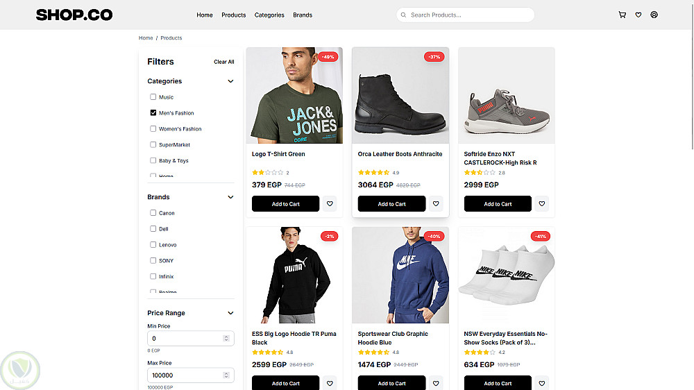Viewport: 694px width, 390px height.
Task: Click the search magnifier icon
Action: pos(403,15)
